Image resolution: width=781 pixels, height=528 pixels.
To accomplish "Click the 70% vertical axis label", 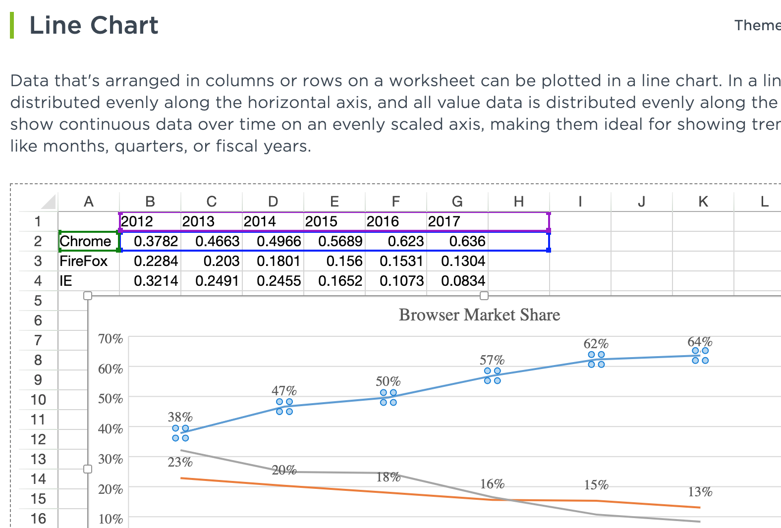I will click(111, 339).
